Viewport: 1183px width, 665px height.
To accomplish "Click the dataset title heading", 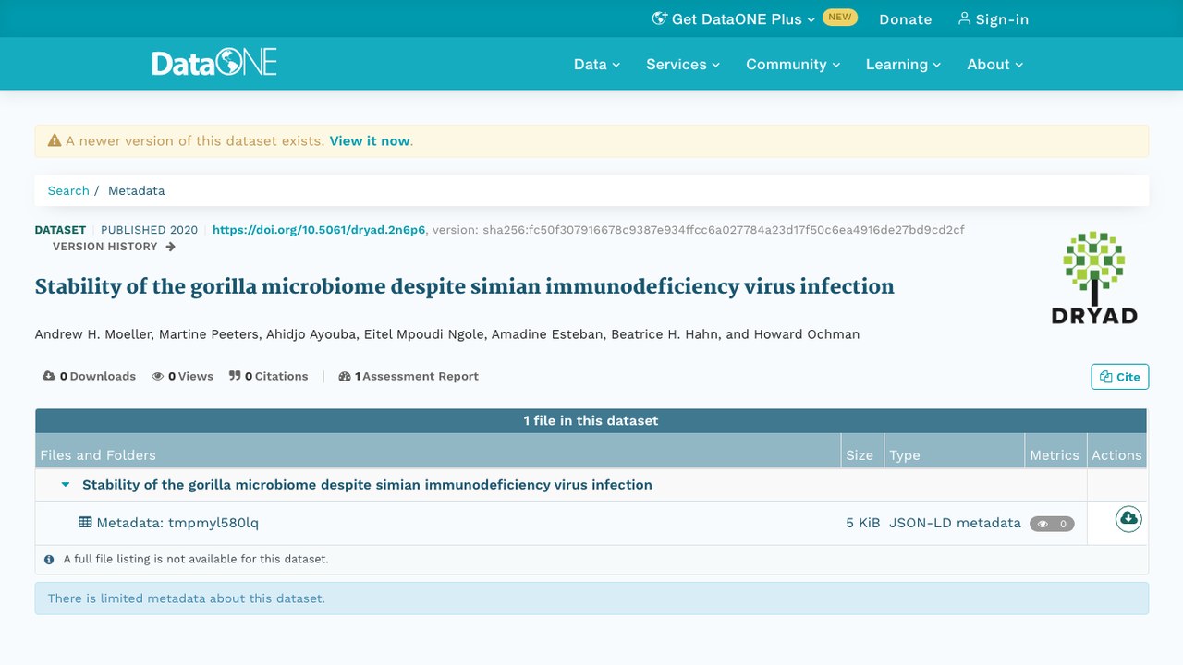I will point(464,286).
